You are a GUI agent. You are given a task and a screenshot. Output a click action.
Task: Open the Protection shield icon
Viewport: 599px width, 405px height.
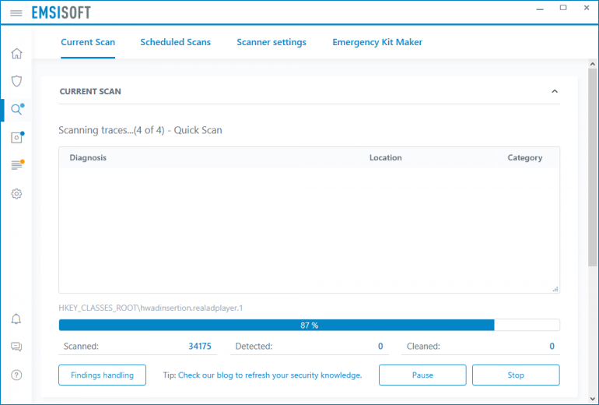(16, 81)
